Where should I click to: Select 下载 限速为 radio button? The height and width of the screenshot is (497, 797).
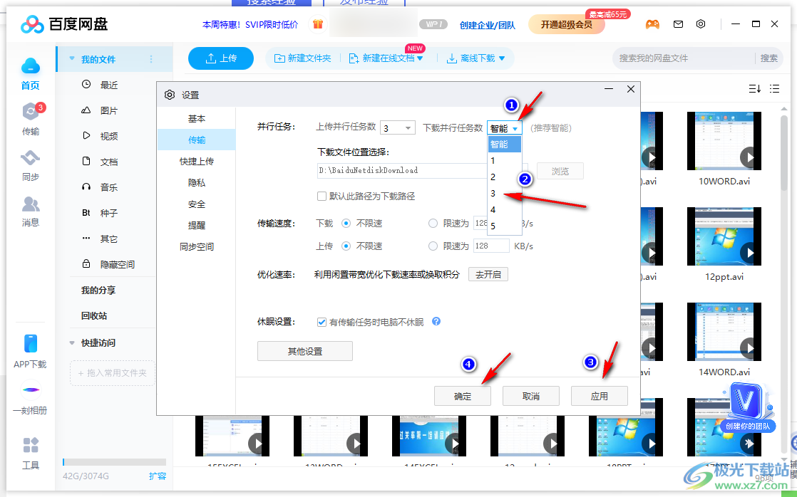[x=433, y=223]
